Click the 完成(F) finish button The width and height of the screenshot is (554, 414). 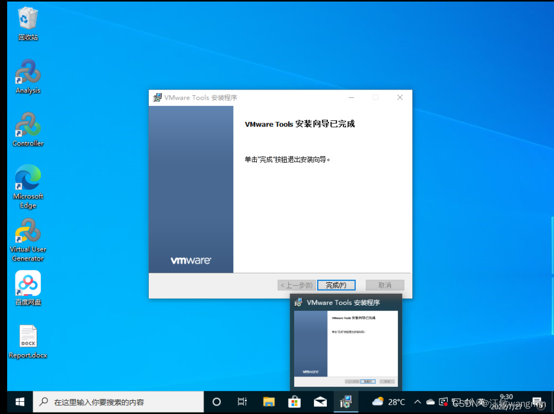click(x=336, y=286)
